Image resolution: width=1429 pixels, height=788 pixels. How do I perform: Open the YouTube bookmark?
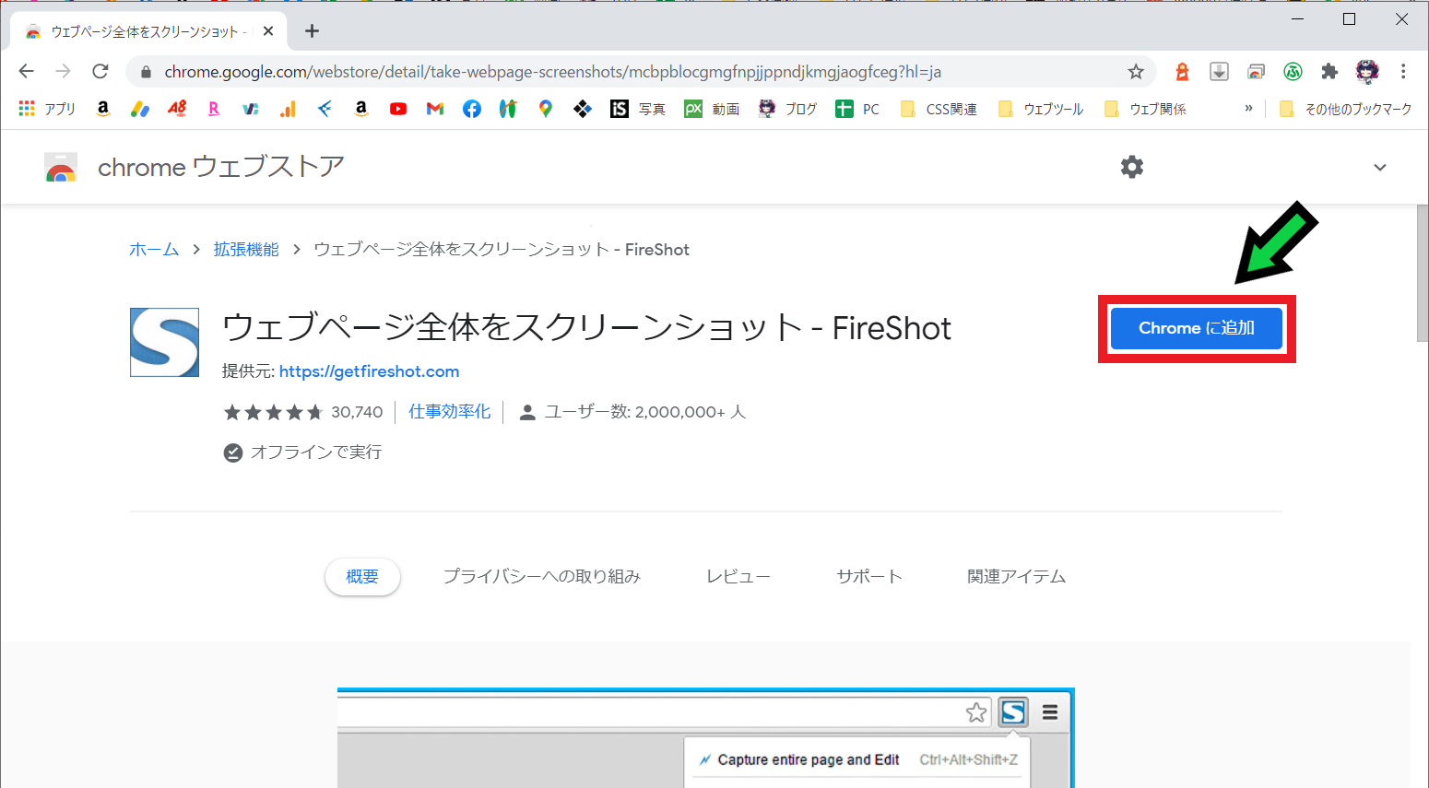tap(398, 109)
